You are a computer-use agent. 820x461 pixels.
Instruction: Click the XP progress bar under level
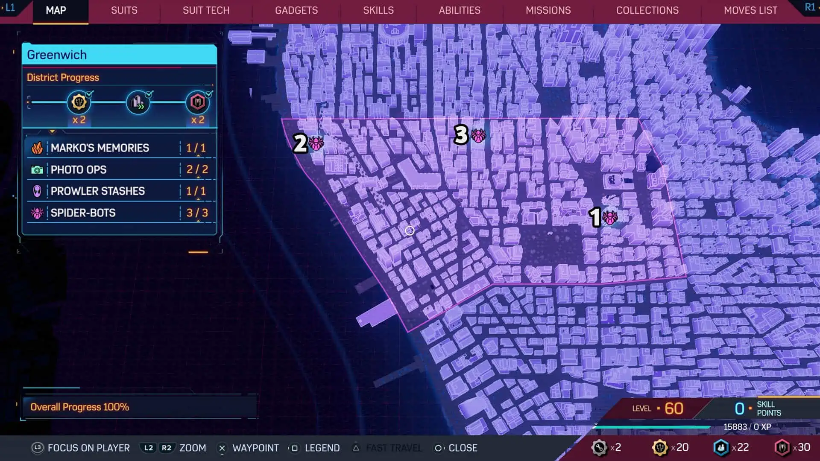652,427
